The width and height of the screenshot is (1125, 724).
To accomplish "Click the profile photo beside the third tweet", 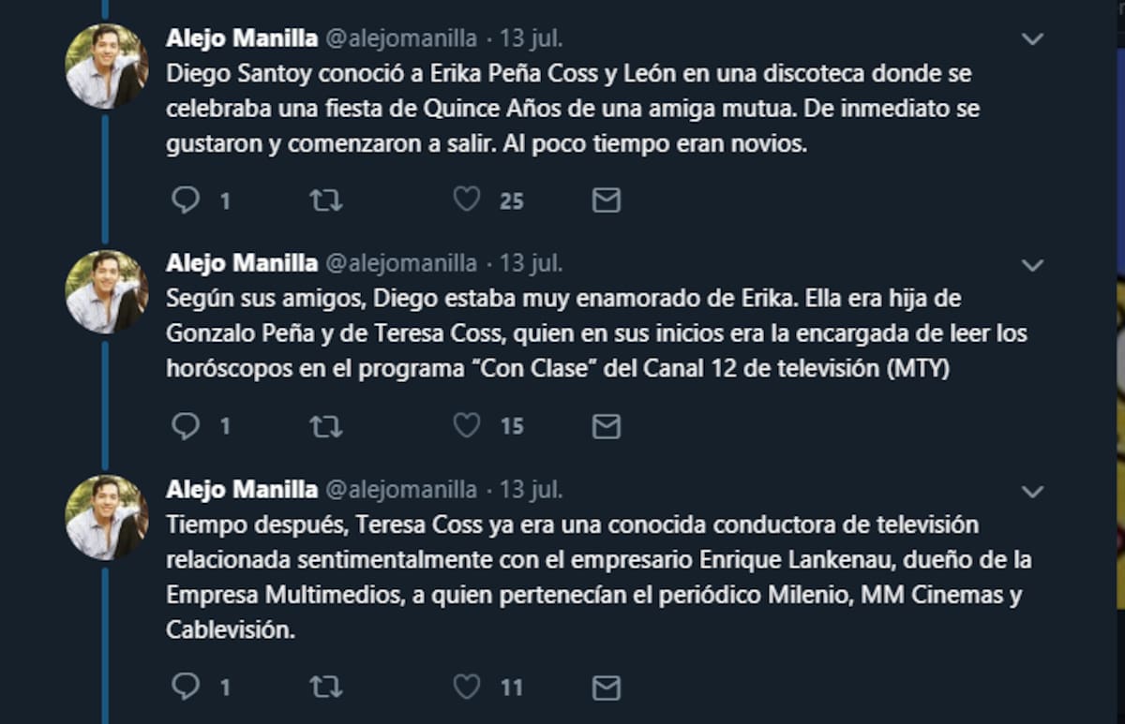I will coord(106,517).
